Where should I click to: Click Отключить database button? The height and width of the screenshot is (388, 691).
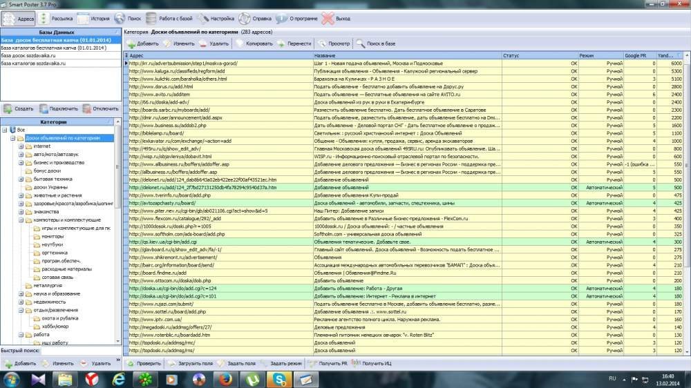[x=100, y=108]
